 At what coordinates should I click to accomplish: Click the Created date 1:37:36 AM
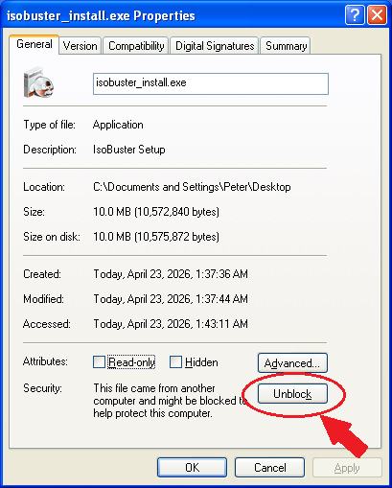pos(171,274)
